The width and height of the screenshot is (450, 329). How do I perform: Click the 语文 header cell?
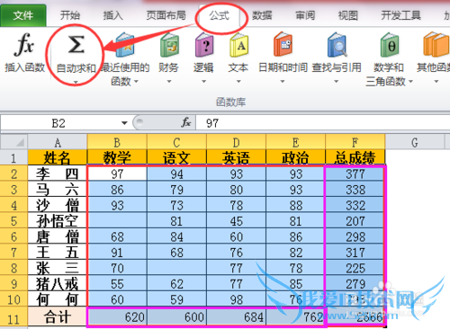point(176,157)
